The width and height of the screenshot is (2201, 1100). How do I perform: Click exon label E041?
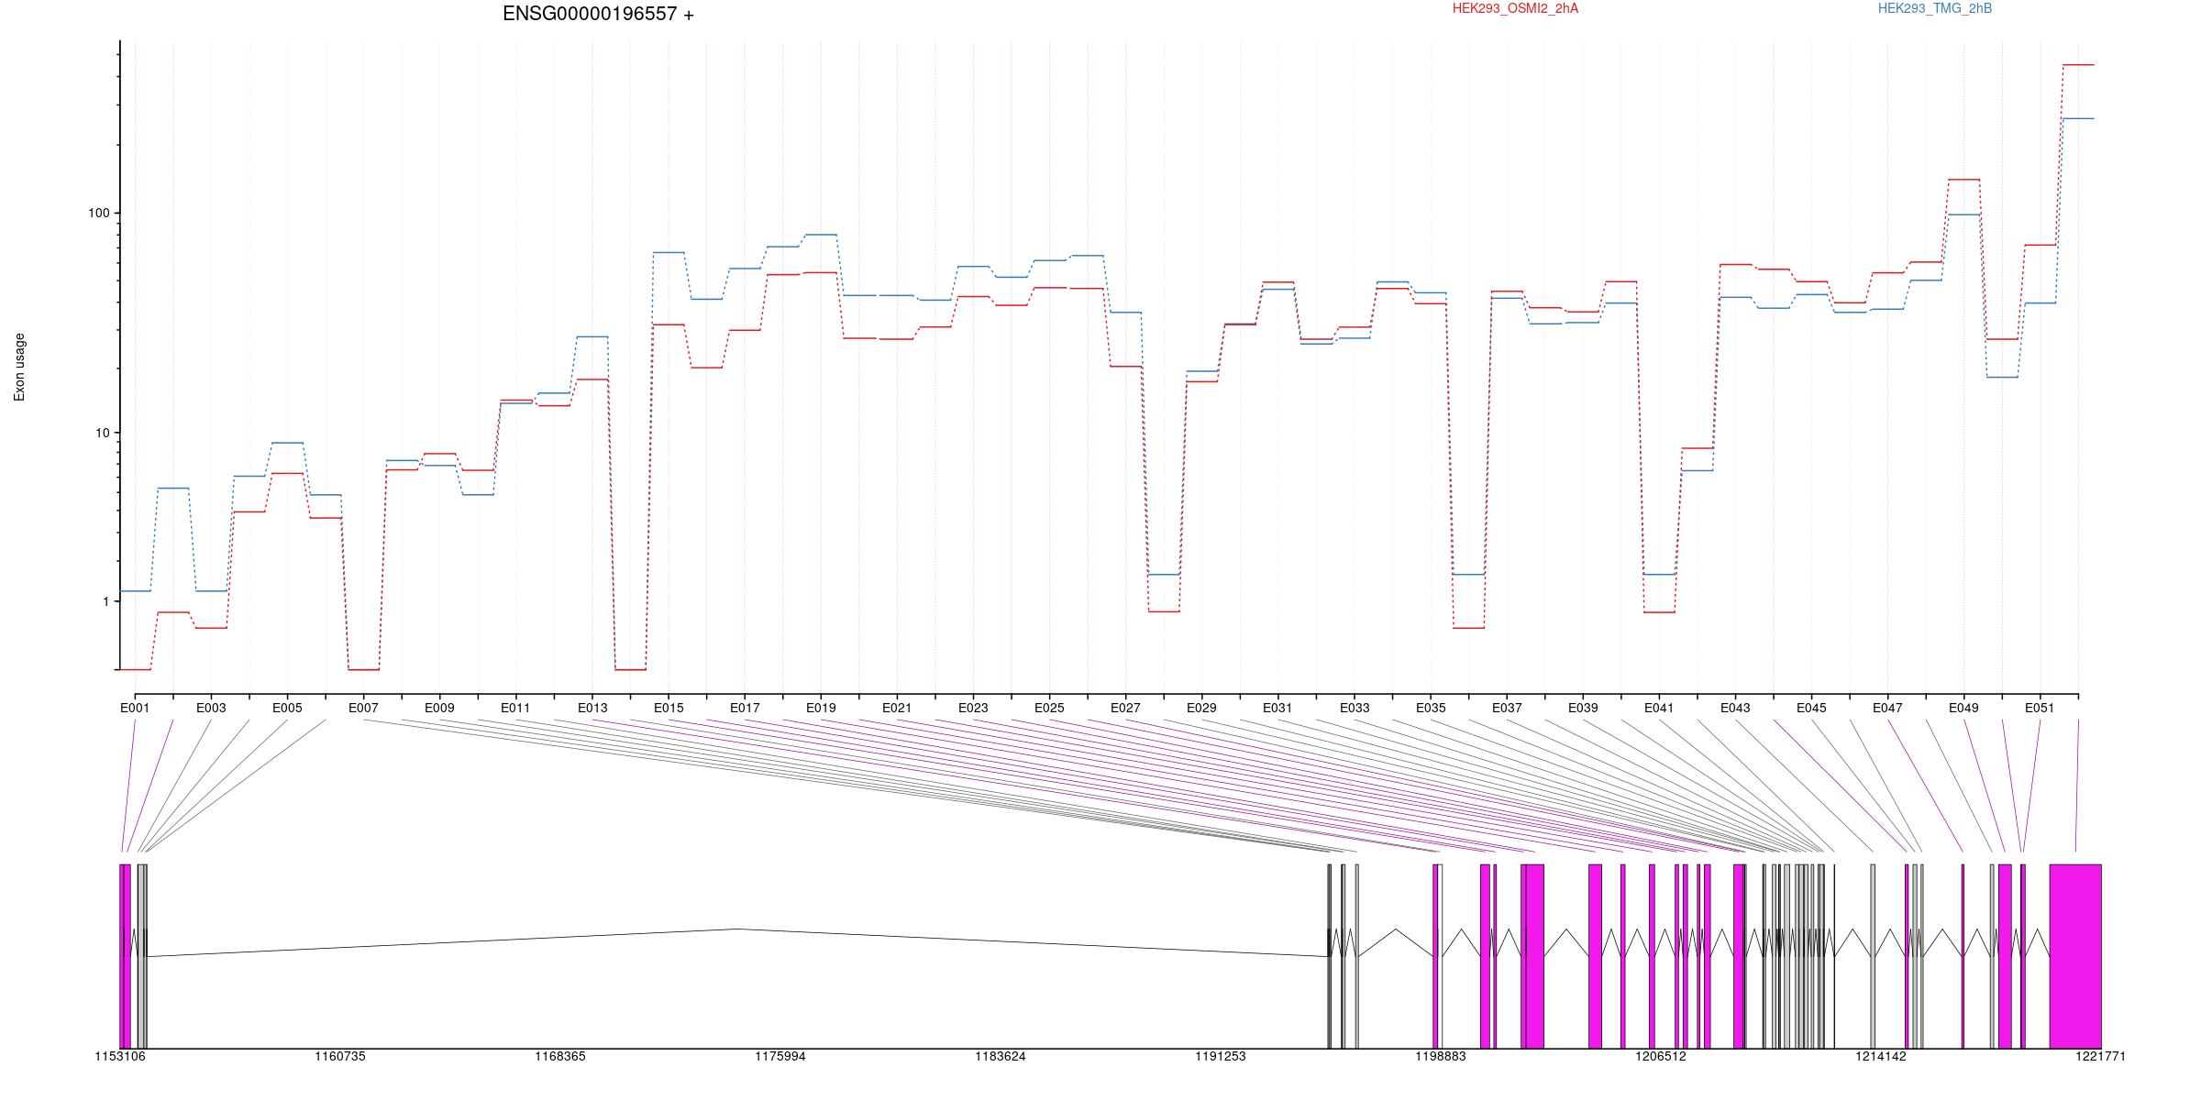coord(1659,708)
